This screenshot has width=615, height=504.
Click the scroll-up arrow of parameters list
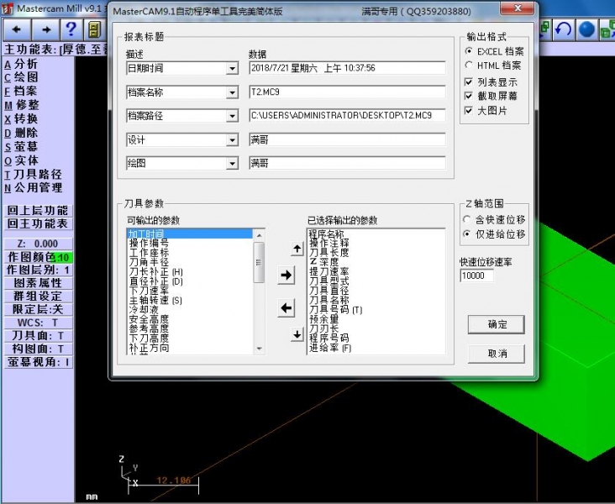[x=259, y=235]
